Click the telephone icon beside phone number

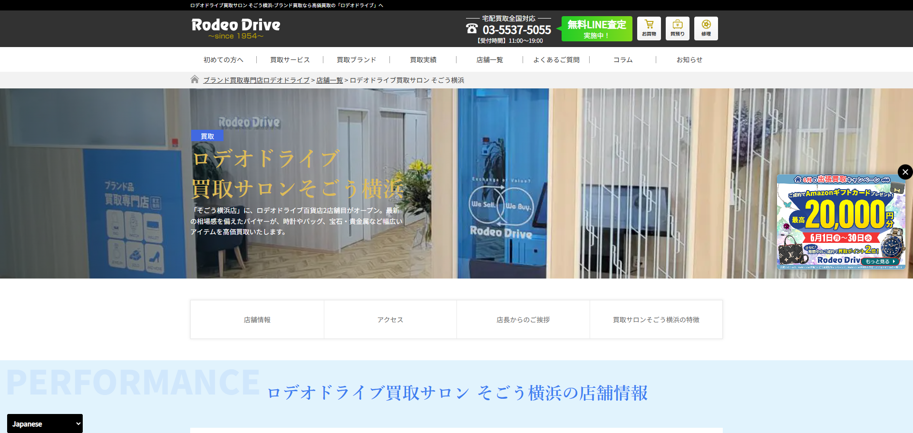coord(472,29)
